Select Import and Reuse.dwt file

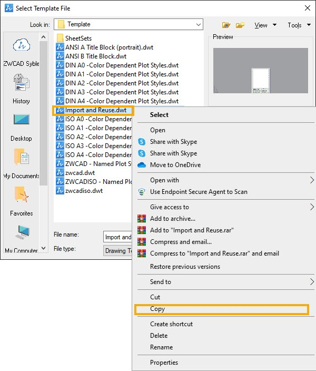[93, 110]
